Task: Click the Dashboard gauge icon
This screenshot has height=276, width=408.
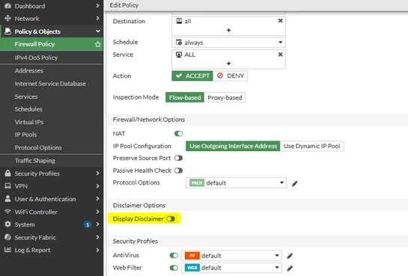Action: [7, 6]
